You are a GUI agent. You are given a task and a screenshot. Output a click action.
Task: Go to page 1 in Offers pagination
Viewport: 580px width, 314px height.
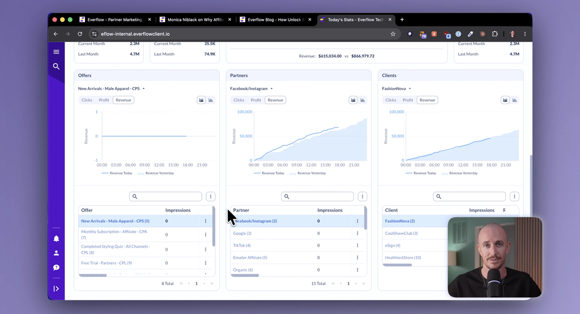click(x=197, y=283)
